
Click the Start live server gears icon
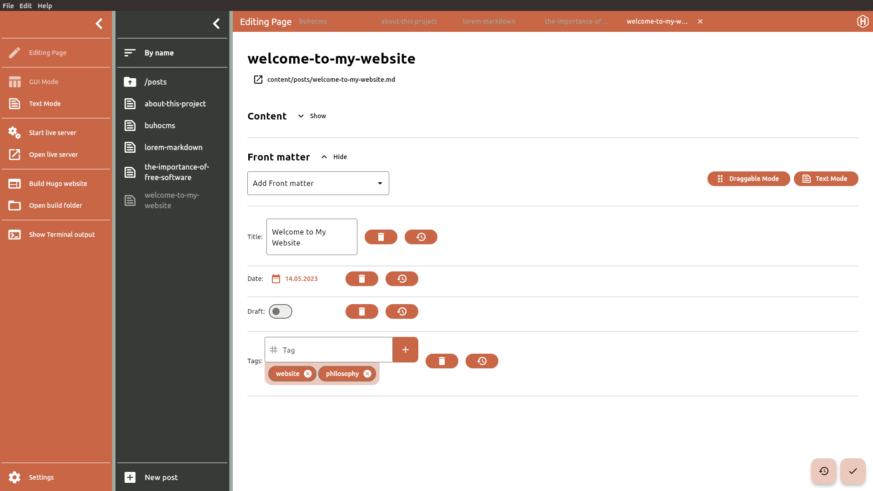tap(15, 133)
